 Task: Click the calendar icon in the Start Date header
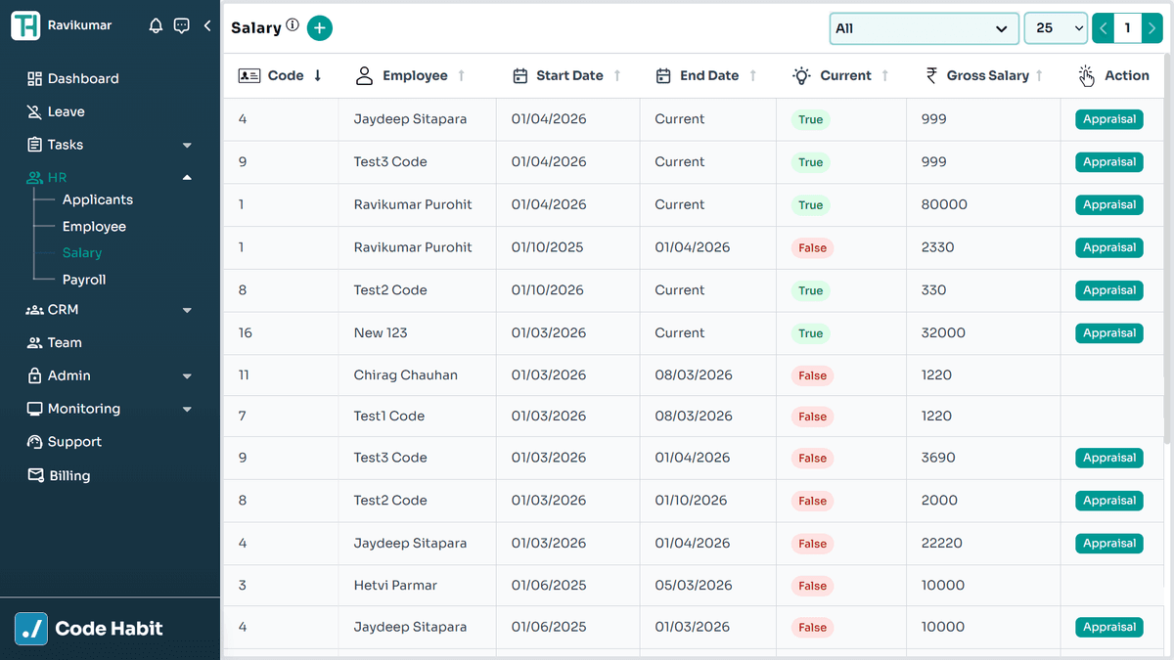pyautogui.click(x=520, y=75)
